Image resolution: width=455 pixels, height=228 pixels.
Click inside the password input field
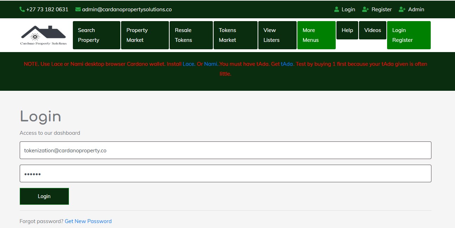(225, 173)
